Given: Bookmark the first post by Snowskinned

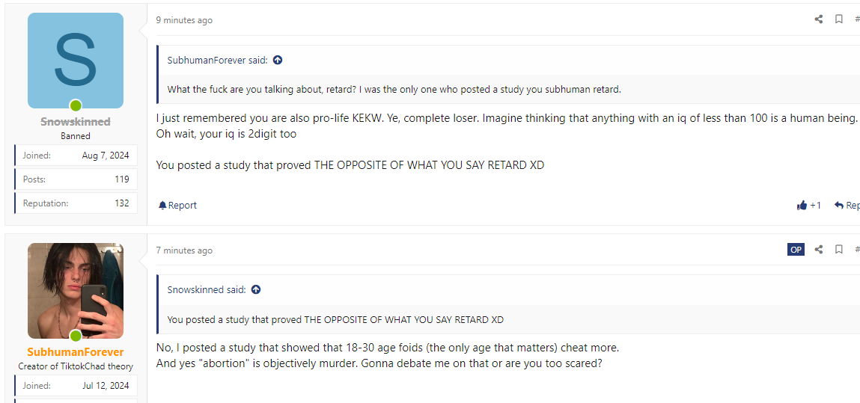Looking at the screenshot, I should click(839, 19).
